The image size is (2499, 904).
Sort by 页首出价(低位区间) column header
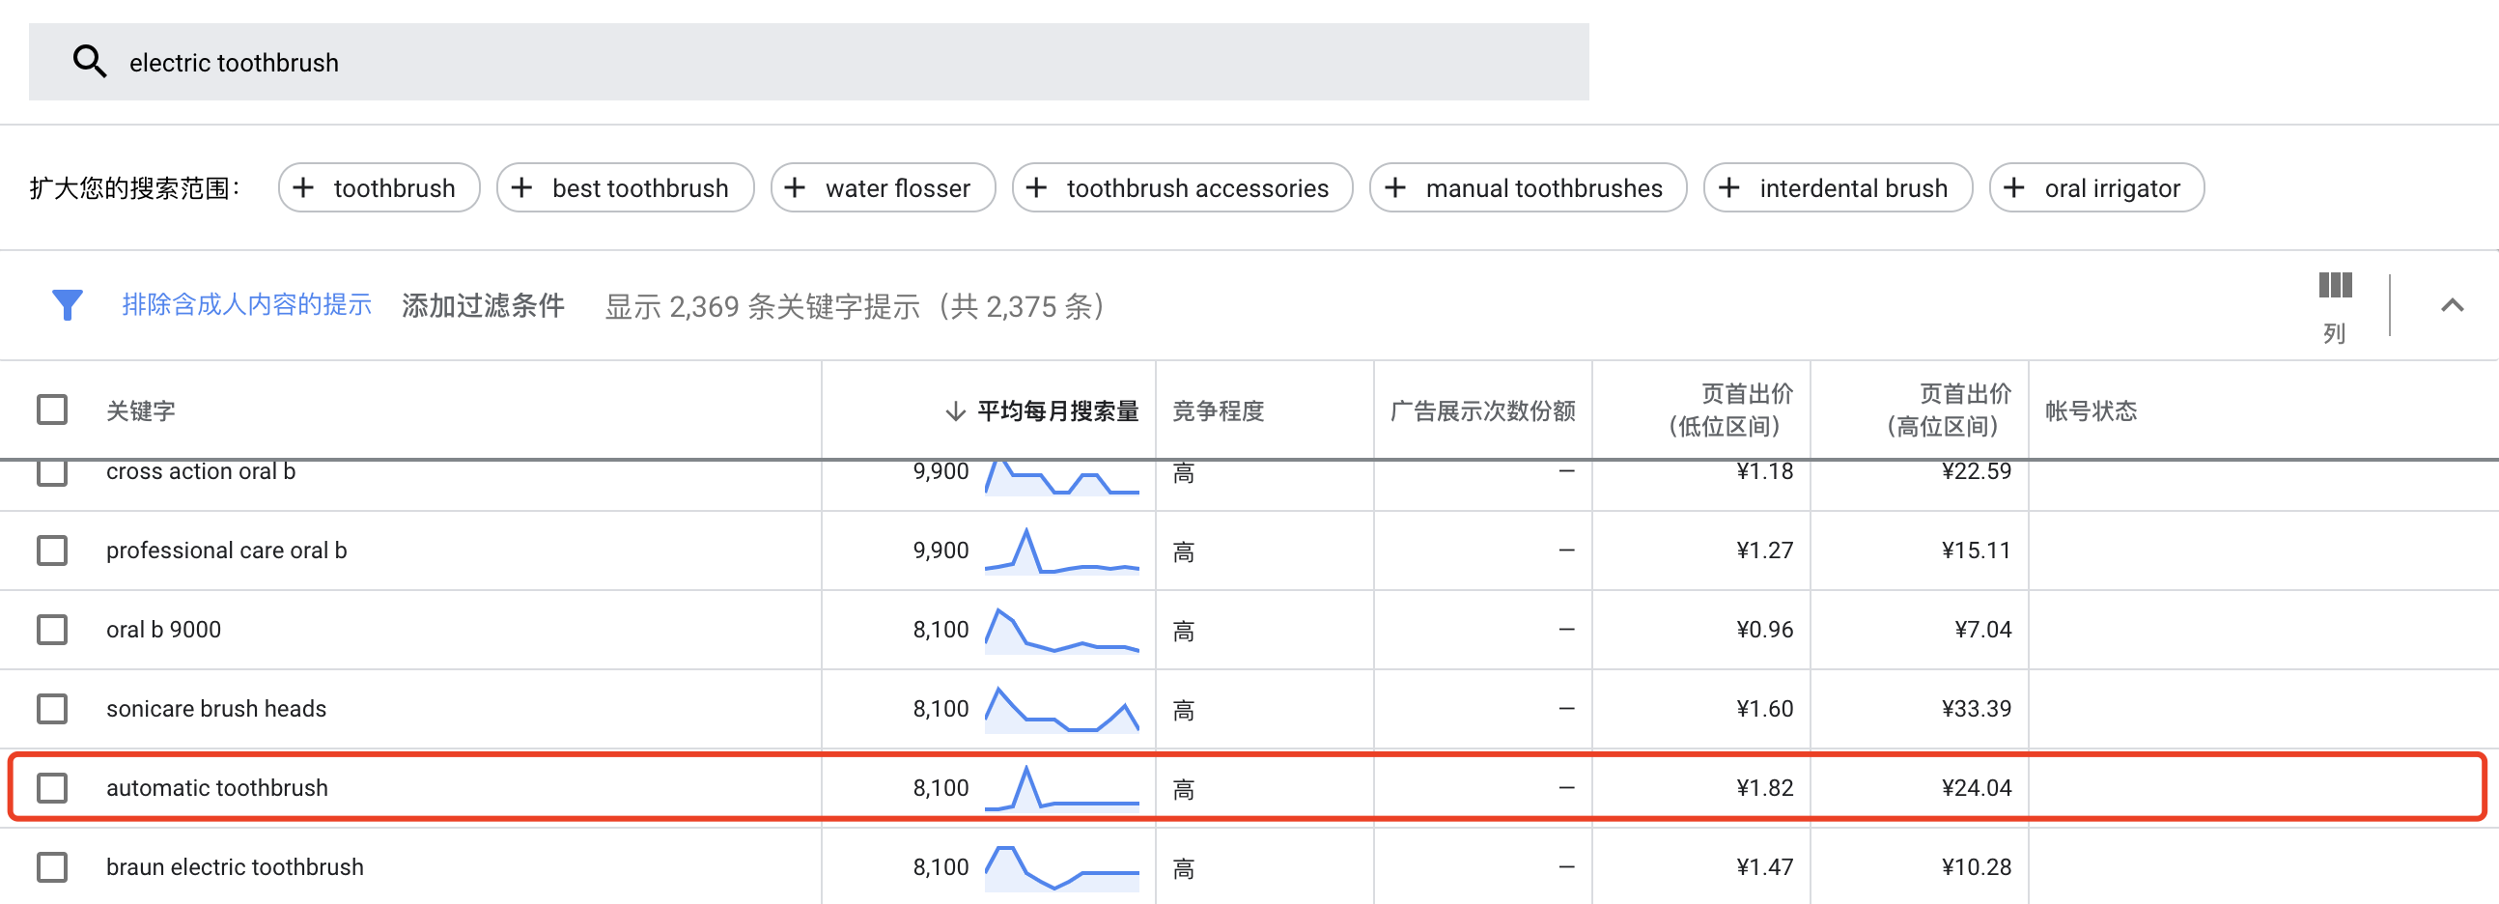pos(1730,410)
